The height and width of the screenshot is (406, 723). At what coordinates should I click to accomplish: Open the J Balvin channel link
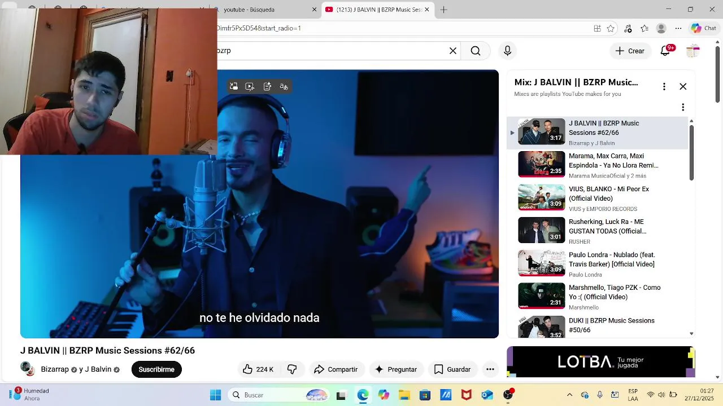(98, 369)
